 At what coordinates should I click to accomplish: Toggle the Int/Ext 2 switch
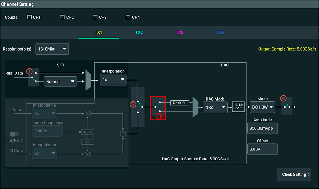point(15,134)
